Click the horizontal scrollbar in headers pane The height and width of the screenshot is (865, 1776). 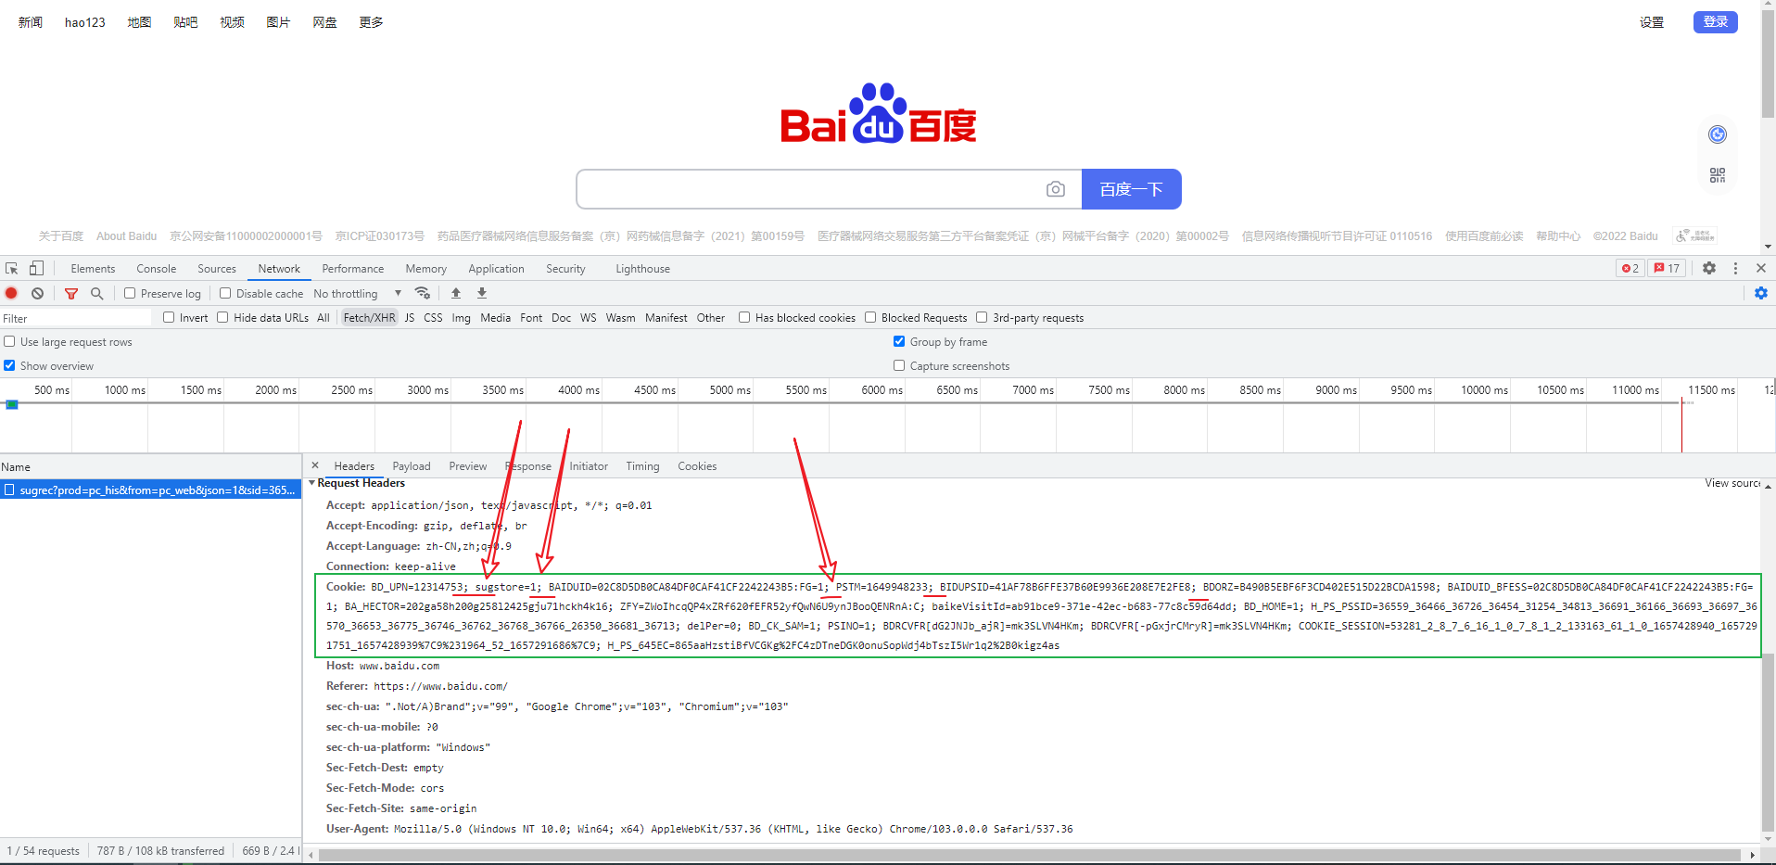1029,854
